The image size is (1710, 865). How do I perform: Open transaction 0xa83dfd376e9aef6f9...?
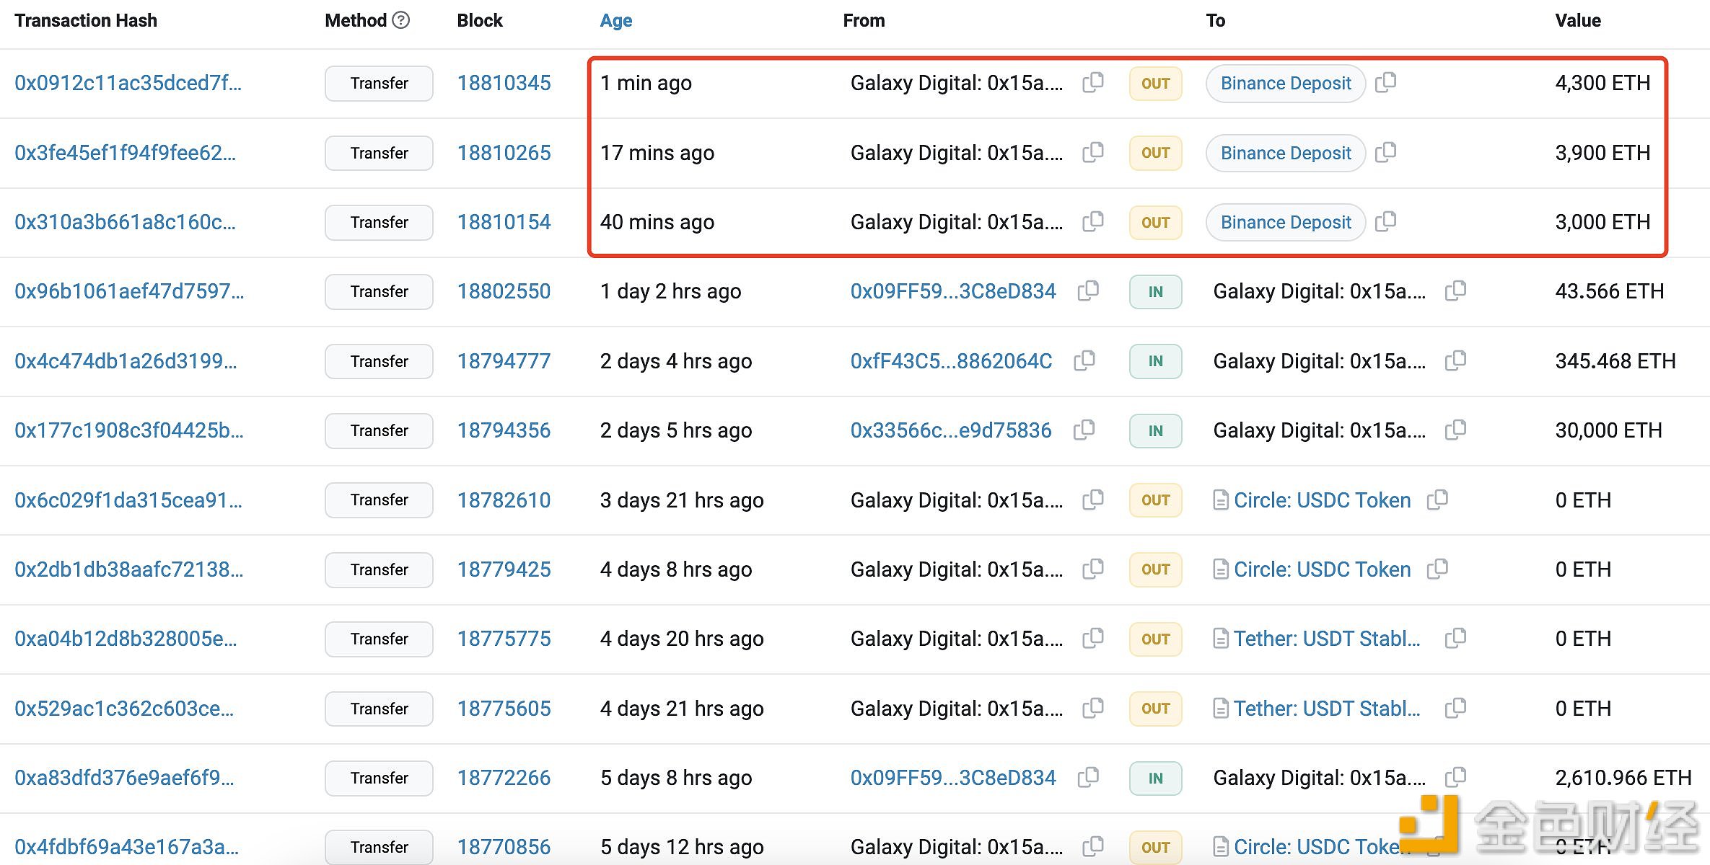pyautogui.click(x=124, y=778)
